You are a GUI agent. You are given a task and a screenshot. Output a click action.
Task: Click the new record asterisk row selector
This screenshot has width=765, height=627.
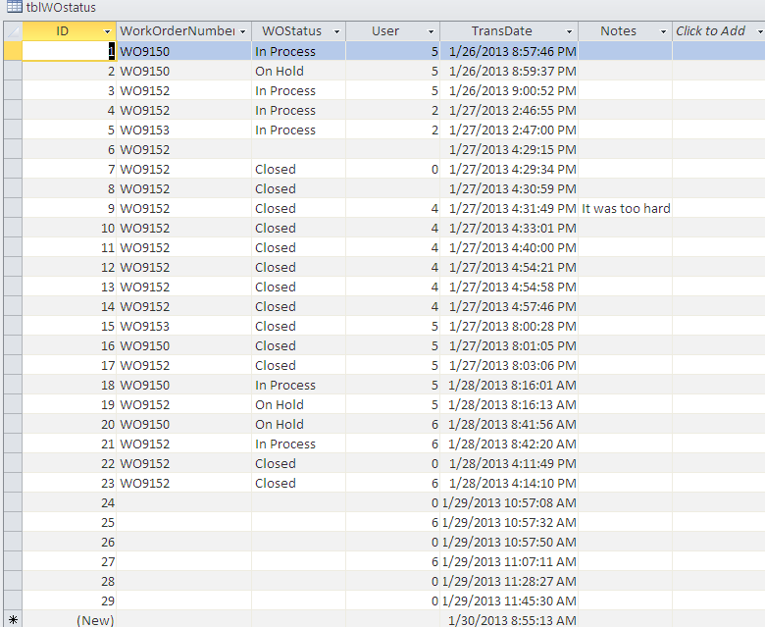13,620
